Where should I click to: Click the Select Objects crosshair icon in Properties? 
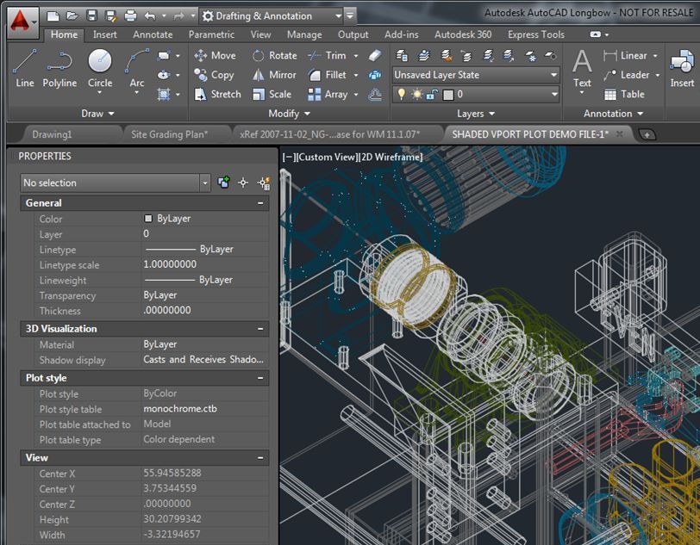pos(243,183)
